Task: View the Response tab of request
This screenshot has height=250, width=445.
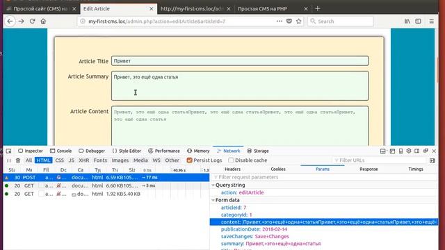Action: point(369,169)
